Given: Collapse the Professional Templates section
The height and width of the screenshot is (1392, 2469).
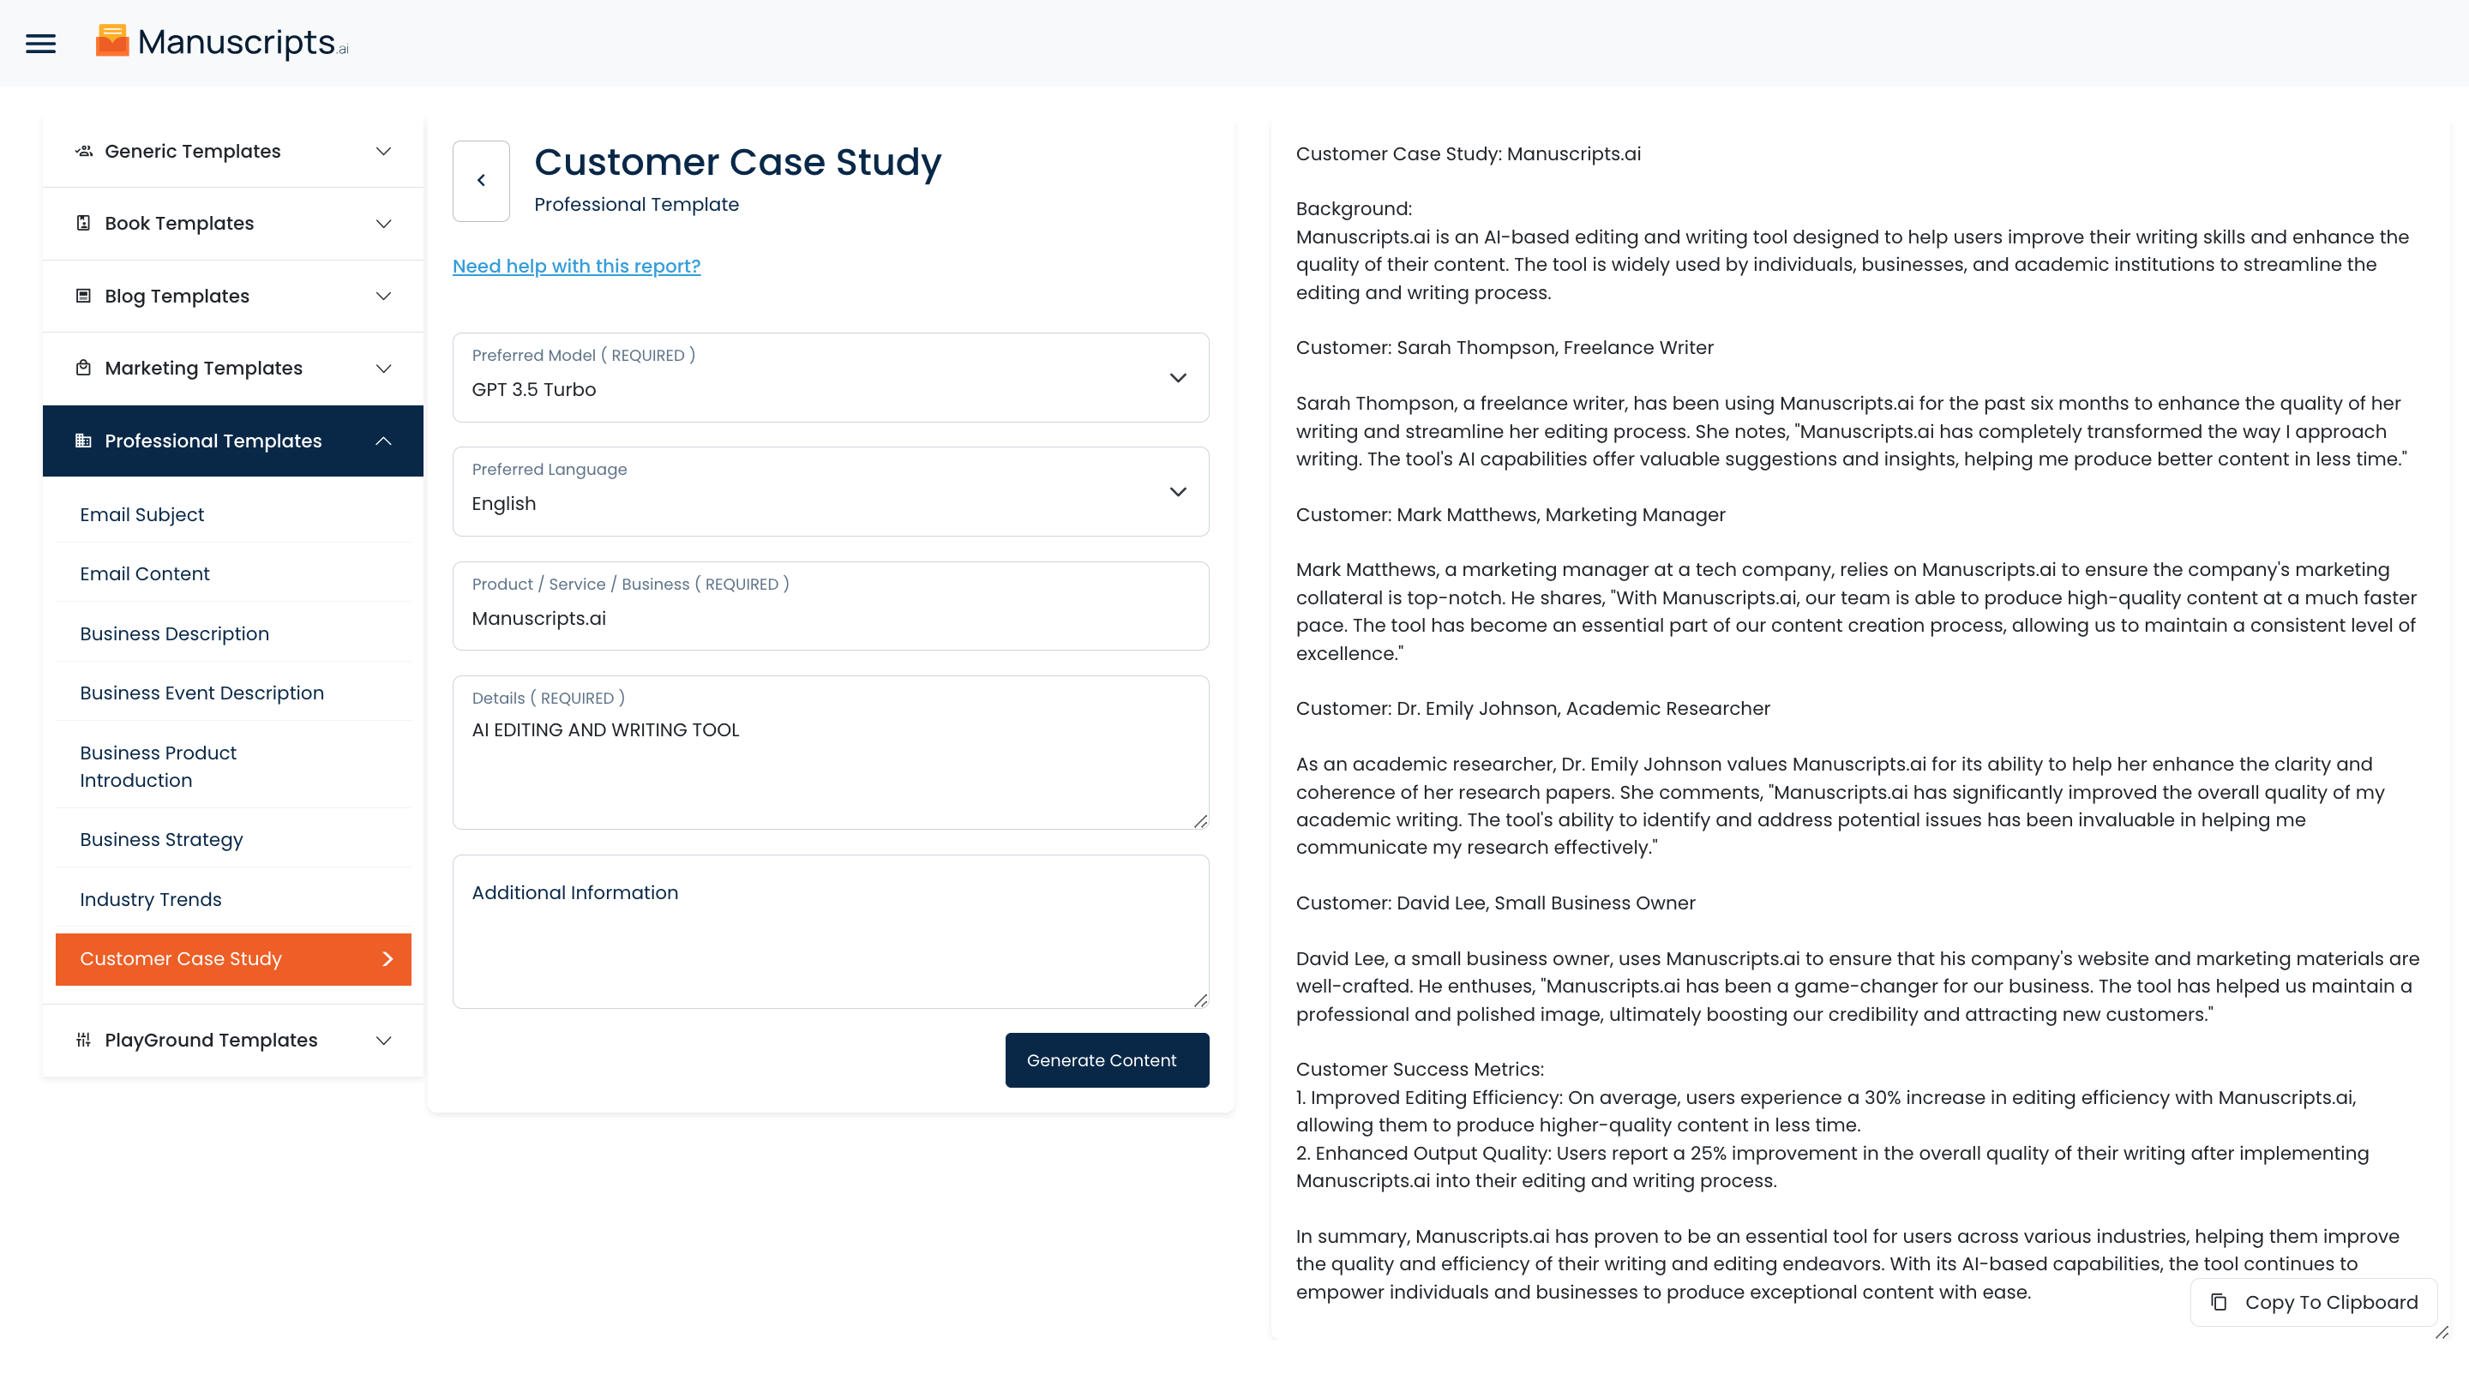Looking at the screenshot, I should click(x=383, y=441).
